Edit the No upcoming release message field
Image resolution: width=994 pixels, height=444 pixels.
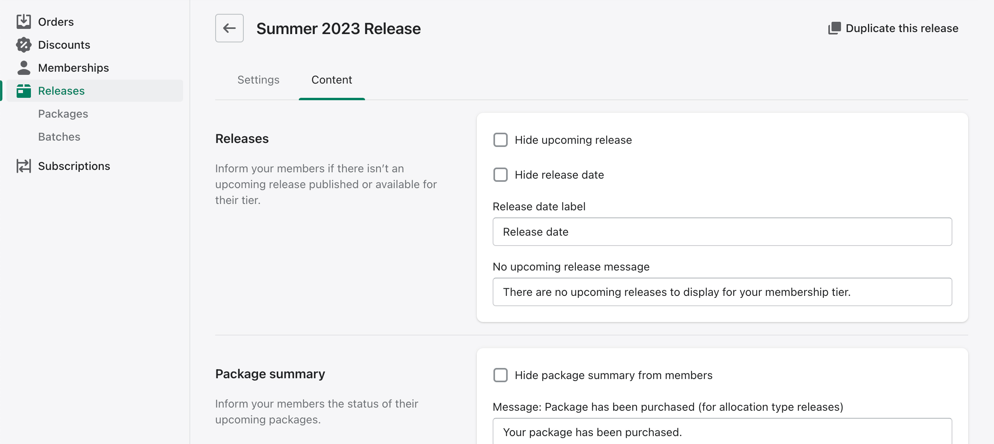click(x=722, y=292)
